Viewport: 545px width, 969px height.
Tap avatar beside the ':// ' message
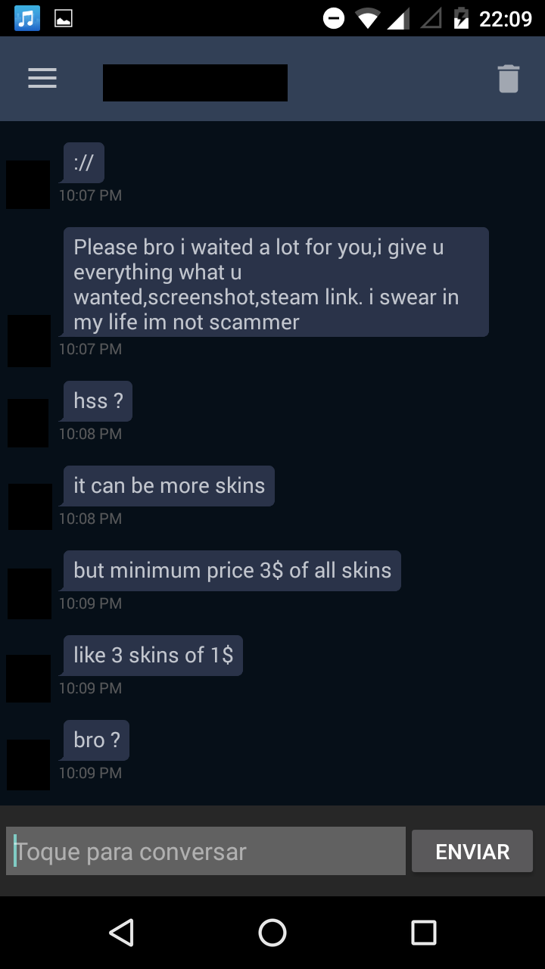28,185
